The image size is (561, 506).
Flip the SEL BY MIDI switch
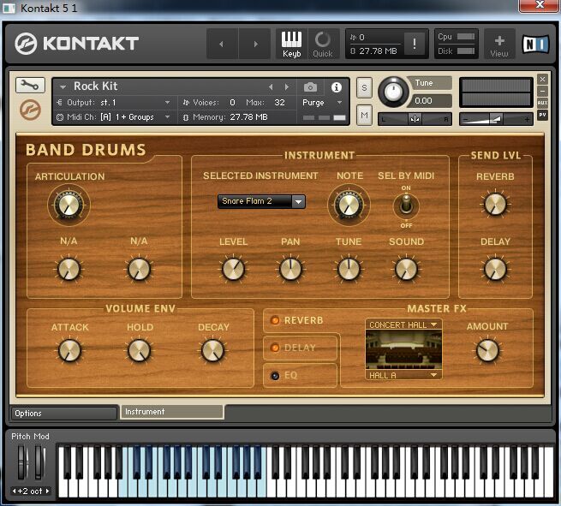(406, 205)
